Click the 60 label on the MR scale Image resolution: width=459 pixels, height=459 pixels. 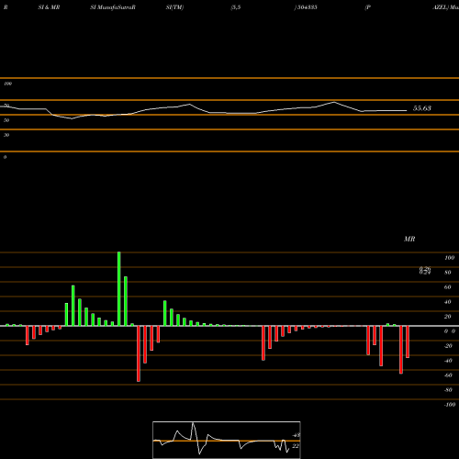(x=448, y=287)
